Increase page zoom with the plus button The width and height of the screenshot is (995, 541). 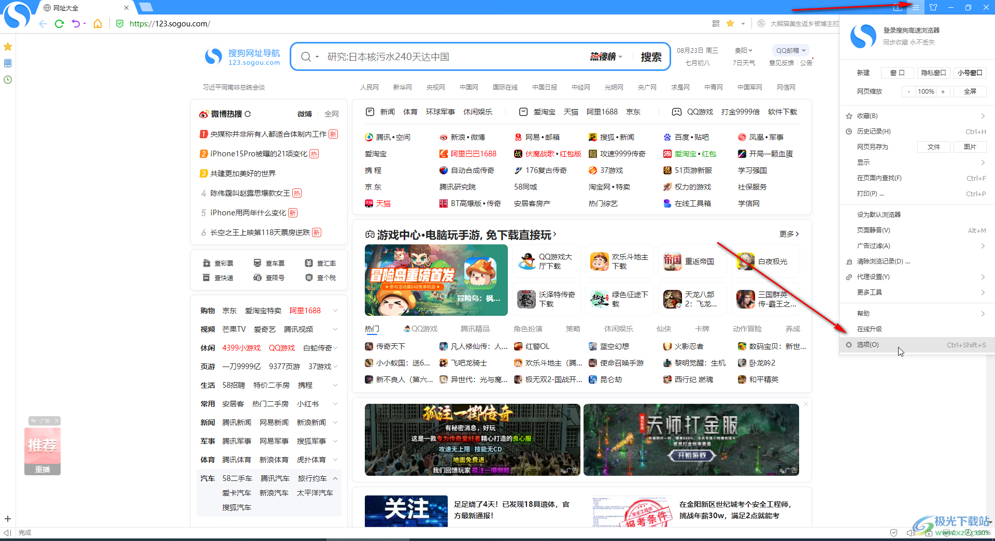[x=943, y=92]
